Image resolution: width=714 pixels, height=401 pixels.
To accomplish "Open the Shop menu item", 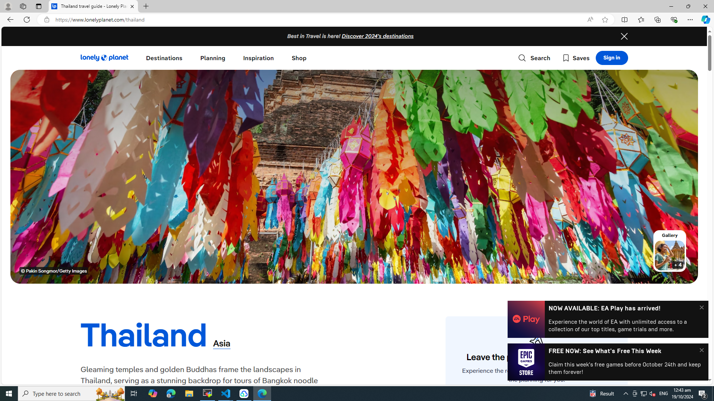I will pos(299,58).
